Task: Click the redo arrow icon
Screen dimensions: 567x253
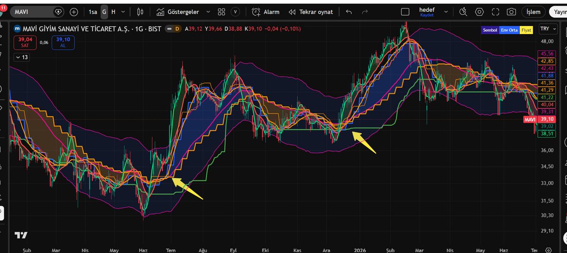Action: tap(365, 12)
